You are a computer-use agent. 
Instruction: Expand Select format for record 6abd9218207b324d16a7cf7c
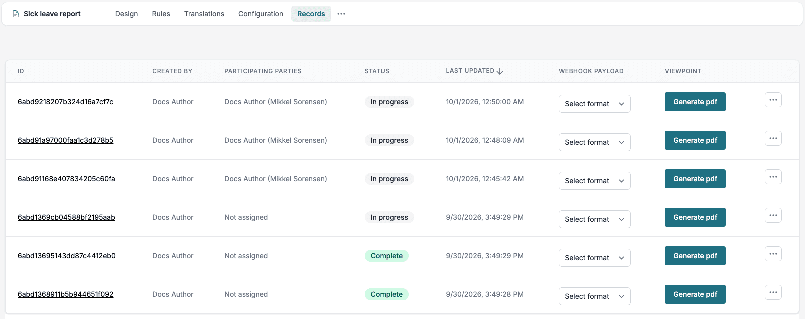[595, 104]
